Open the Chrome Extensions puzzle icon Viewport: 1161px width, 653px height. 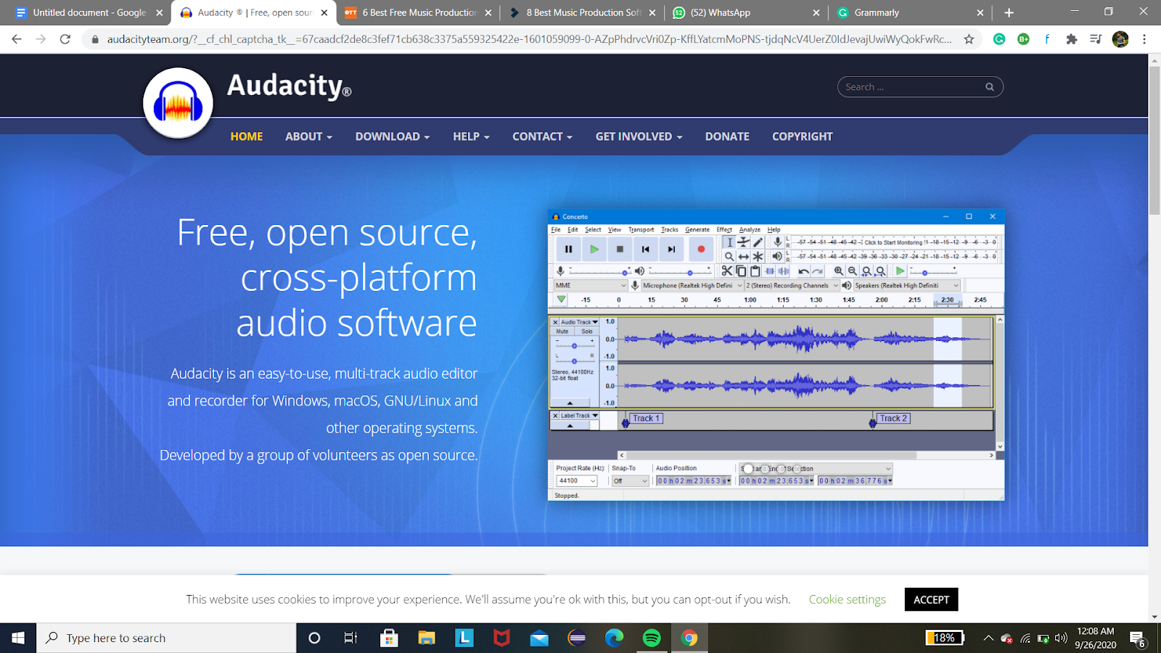(x=1071, y=39)
